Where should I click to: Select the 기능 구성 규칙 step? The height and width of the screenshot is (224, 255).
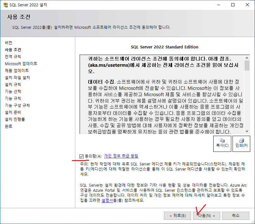(17, 105)
